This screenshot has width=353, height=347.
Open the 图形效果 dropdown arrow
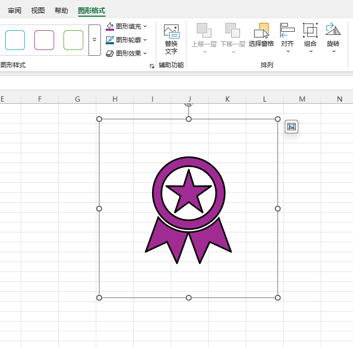145,53
